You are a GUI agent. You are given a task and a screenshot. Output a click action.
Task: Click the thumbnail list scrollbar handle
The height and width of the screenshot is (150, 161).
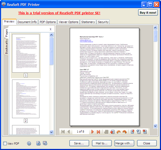point(52,51)
